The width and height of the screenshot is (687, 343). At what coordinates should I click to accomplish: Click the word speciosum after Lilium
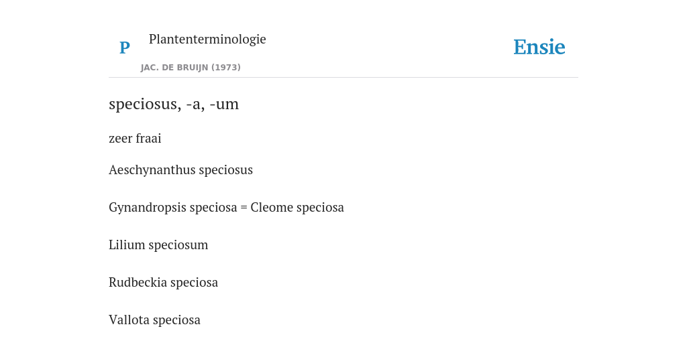178,245
